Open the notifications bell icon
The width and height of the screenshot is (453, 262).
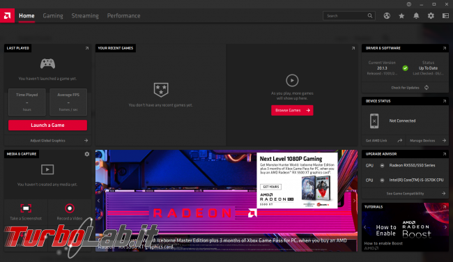[416, 16]
